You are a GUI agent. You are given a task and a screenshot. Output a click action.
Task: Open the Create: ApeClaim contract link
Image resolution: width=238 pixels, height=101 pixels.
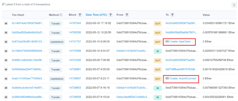(180, 42)
